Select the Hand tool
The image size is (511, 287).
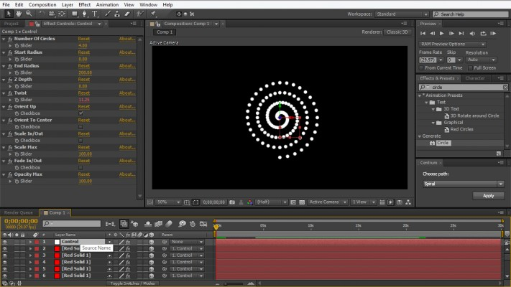(x=19, y=13)
